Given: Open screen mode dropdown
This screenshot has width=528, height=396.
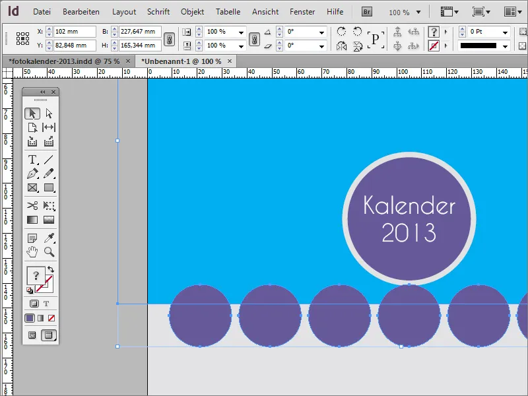Looking at the screenshot, I should pyautogui.click(x=482, y=12).
